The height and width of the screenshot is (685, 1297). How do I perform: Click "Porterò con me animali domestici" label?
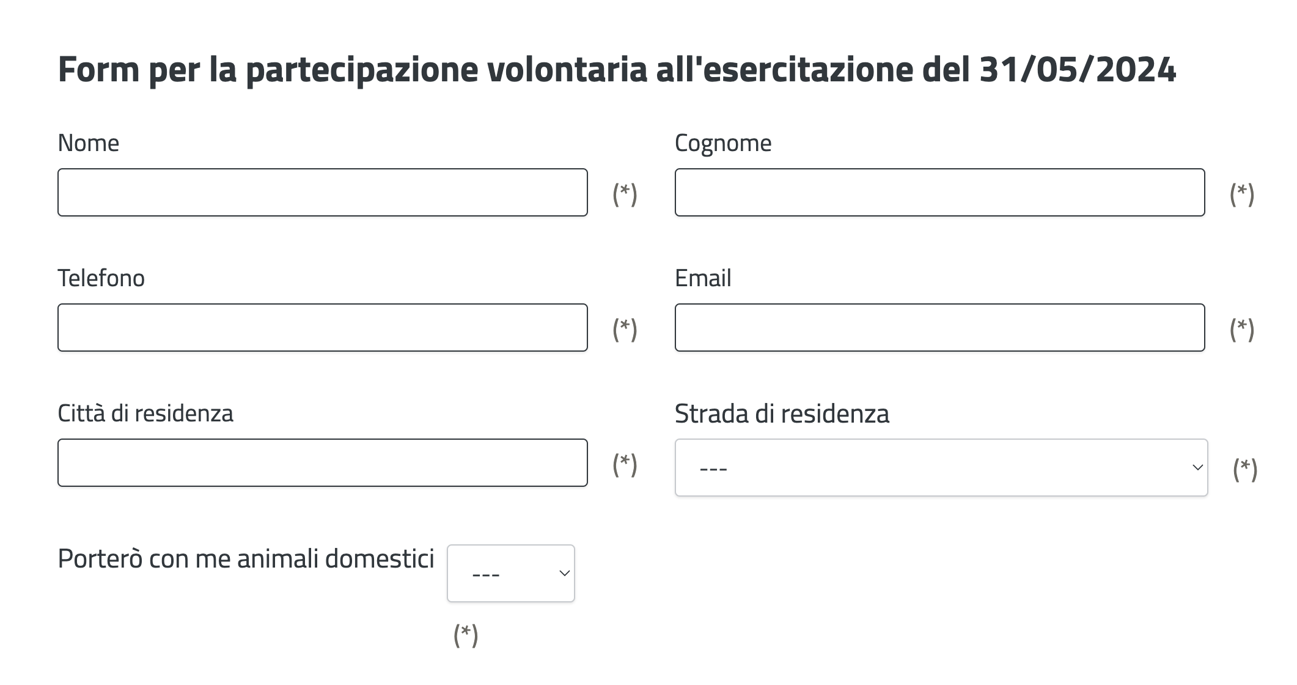(x=246, y=558)
